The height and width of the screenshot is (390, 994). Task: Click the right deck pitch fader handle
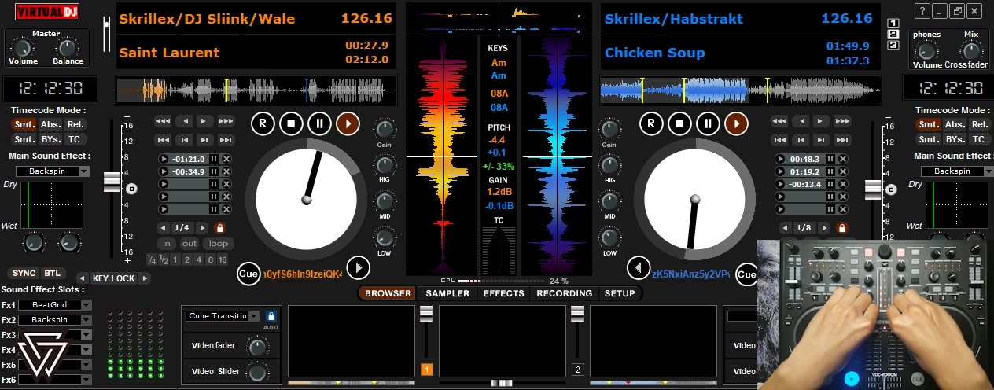pos(873,189)
